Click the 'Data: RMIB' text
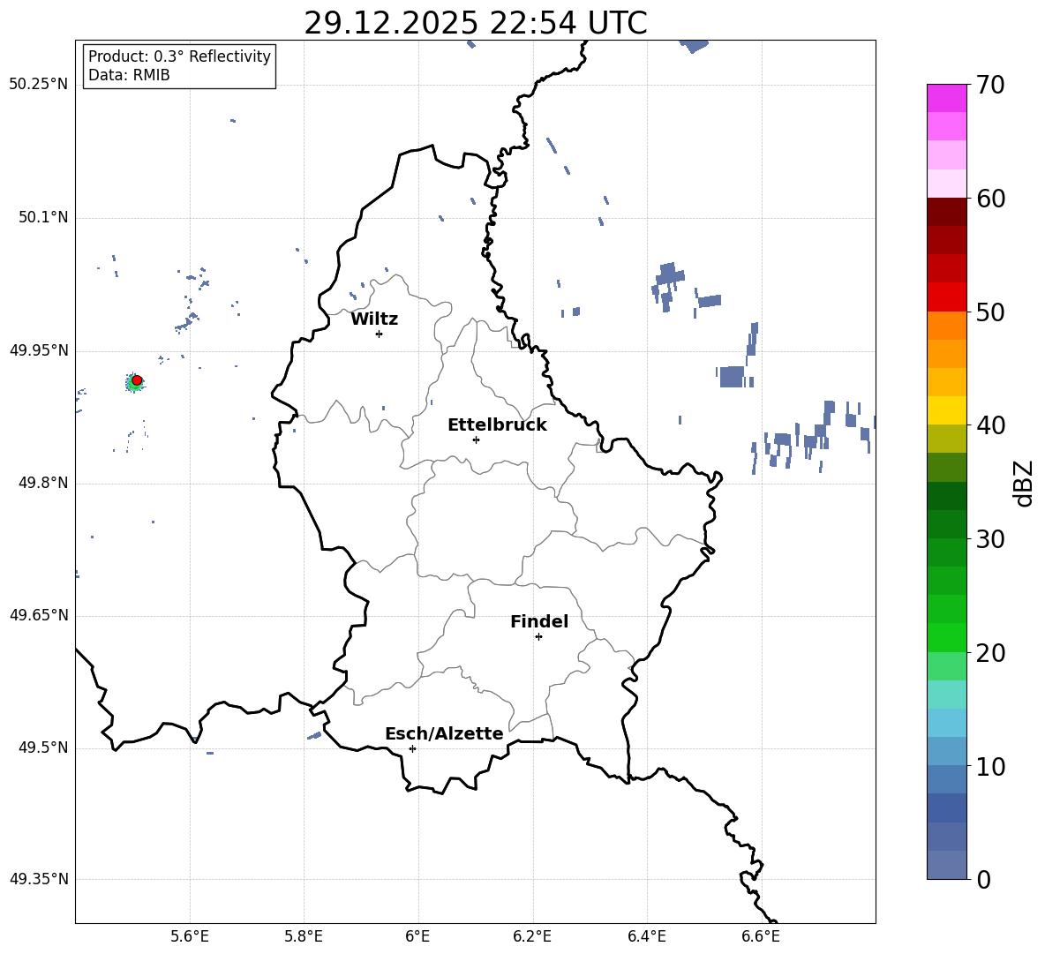 click(x=129, y=75)
